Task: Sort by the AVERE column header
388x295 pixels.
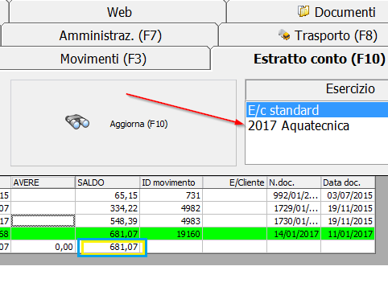Action: [x=43, y=182]
